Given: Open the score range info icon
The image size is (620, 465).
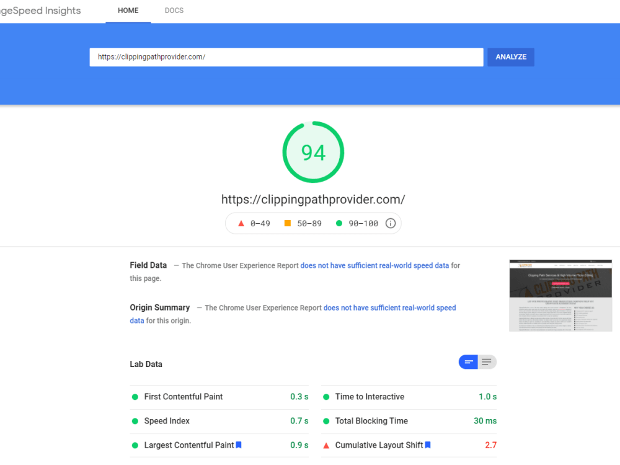Looking at the screenshot, I should click(390, 223).
